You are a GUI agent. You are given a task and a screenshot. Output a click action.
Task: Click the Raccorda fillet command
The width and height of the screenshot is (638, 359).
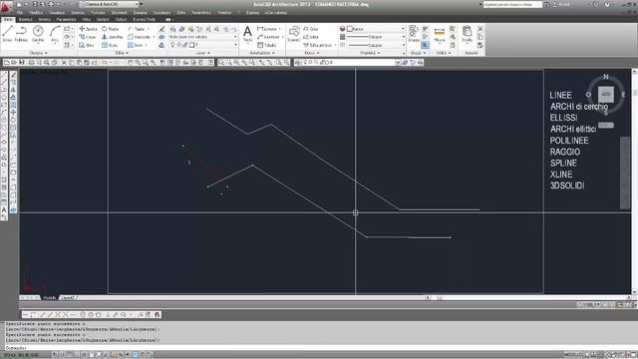pyautogui.click(x=140, y=37)
